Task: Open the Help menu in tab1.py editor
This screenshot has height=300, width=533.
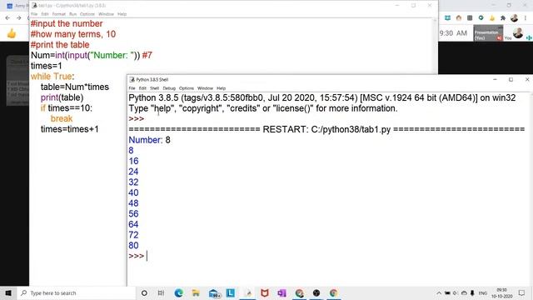Action: (x=122, y=14)
